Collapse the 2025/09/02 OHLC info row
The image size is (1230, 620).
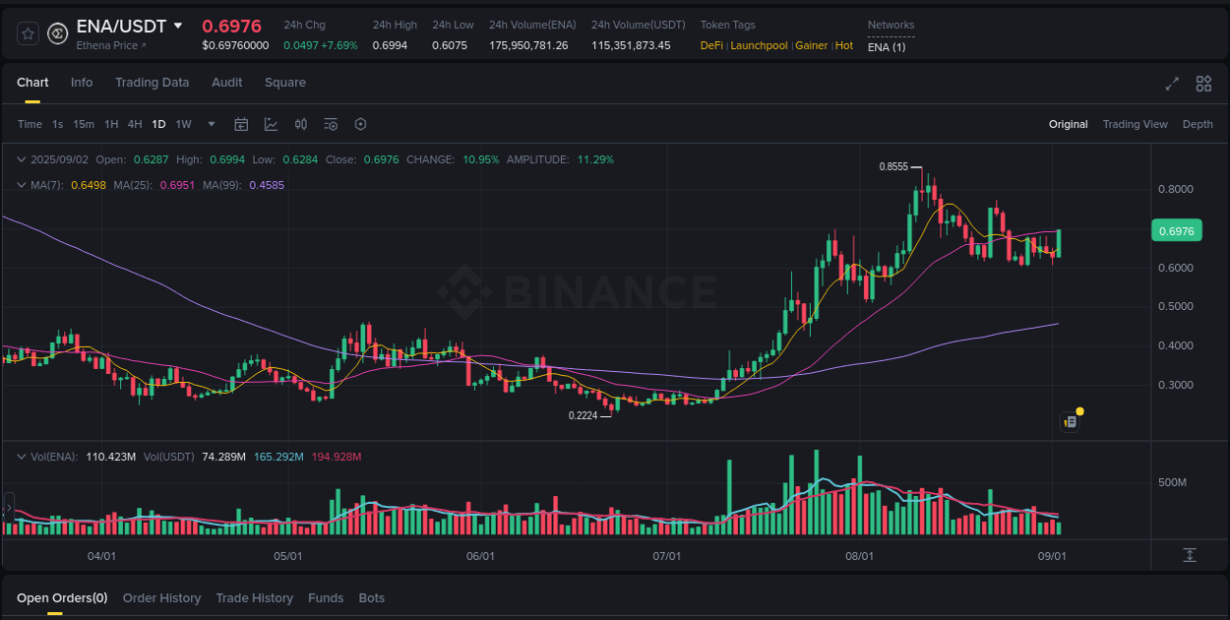20,158
